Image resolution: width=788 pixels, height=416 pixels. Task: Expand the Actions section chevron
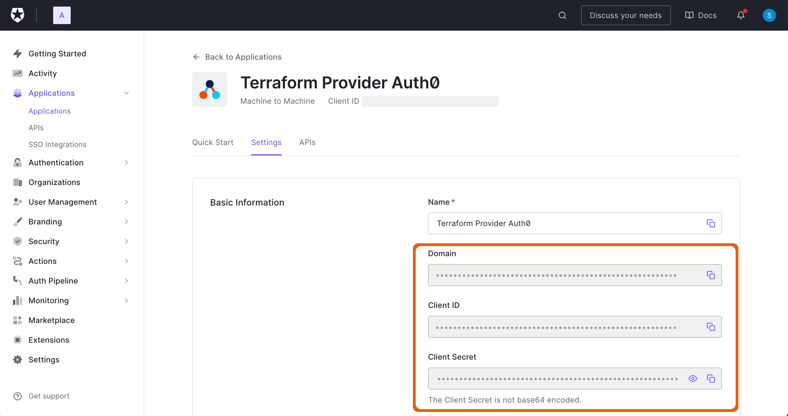pos(126,261)
